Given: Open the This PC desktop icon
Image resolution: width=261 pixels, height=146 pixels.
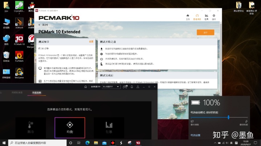Looking at the screenshot, I should click(x=6, y=23).
